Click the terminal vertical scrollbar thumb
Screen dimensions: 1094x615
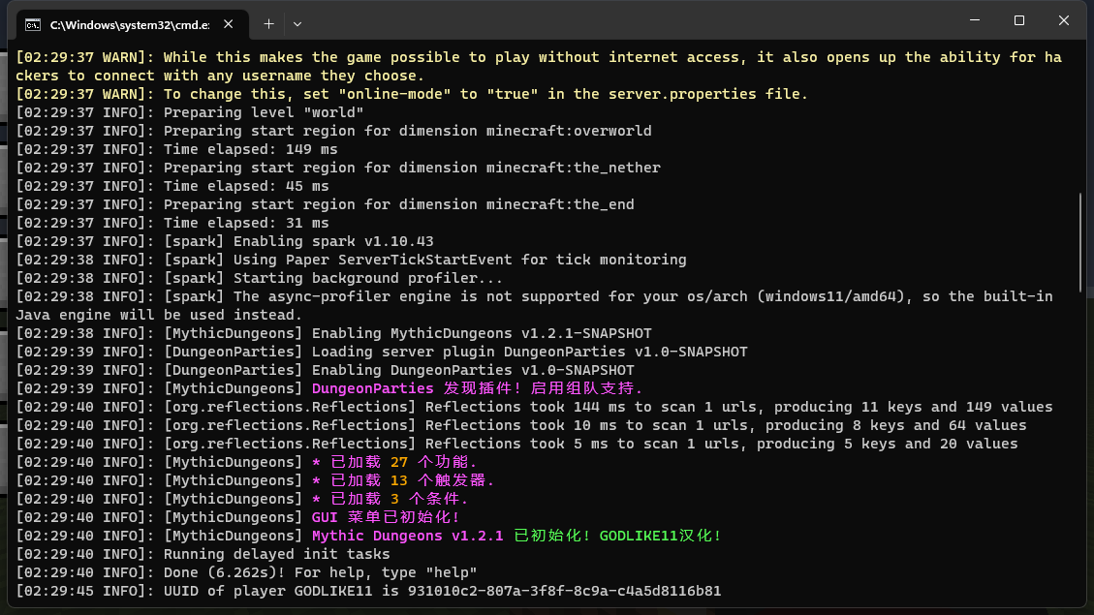tap(1081, 250)
